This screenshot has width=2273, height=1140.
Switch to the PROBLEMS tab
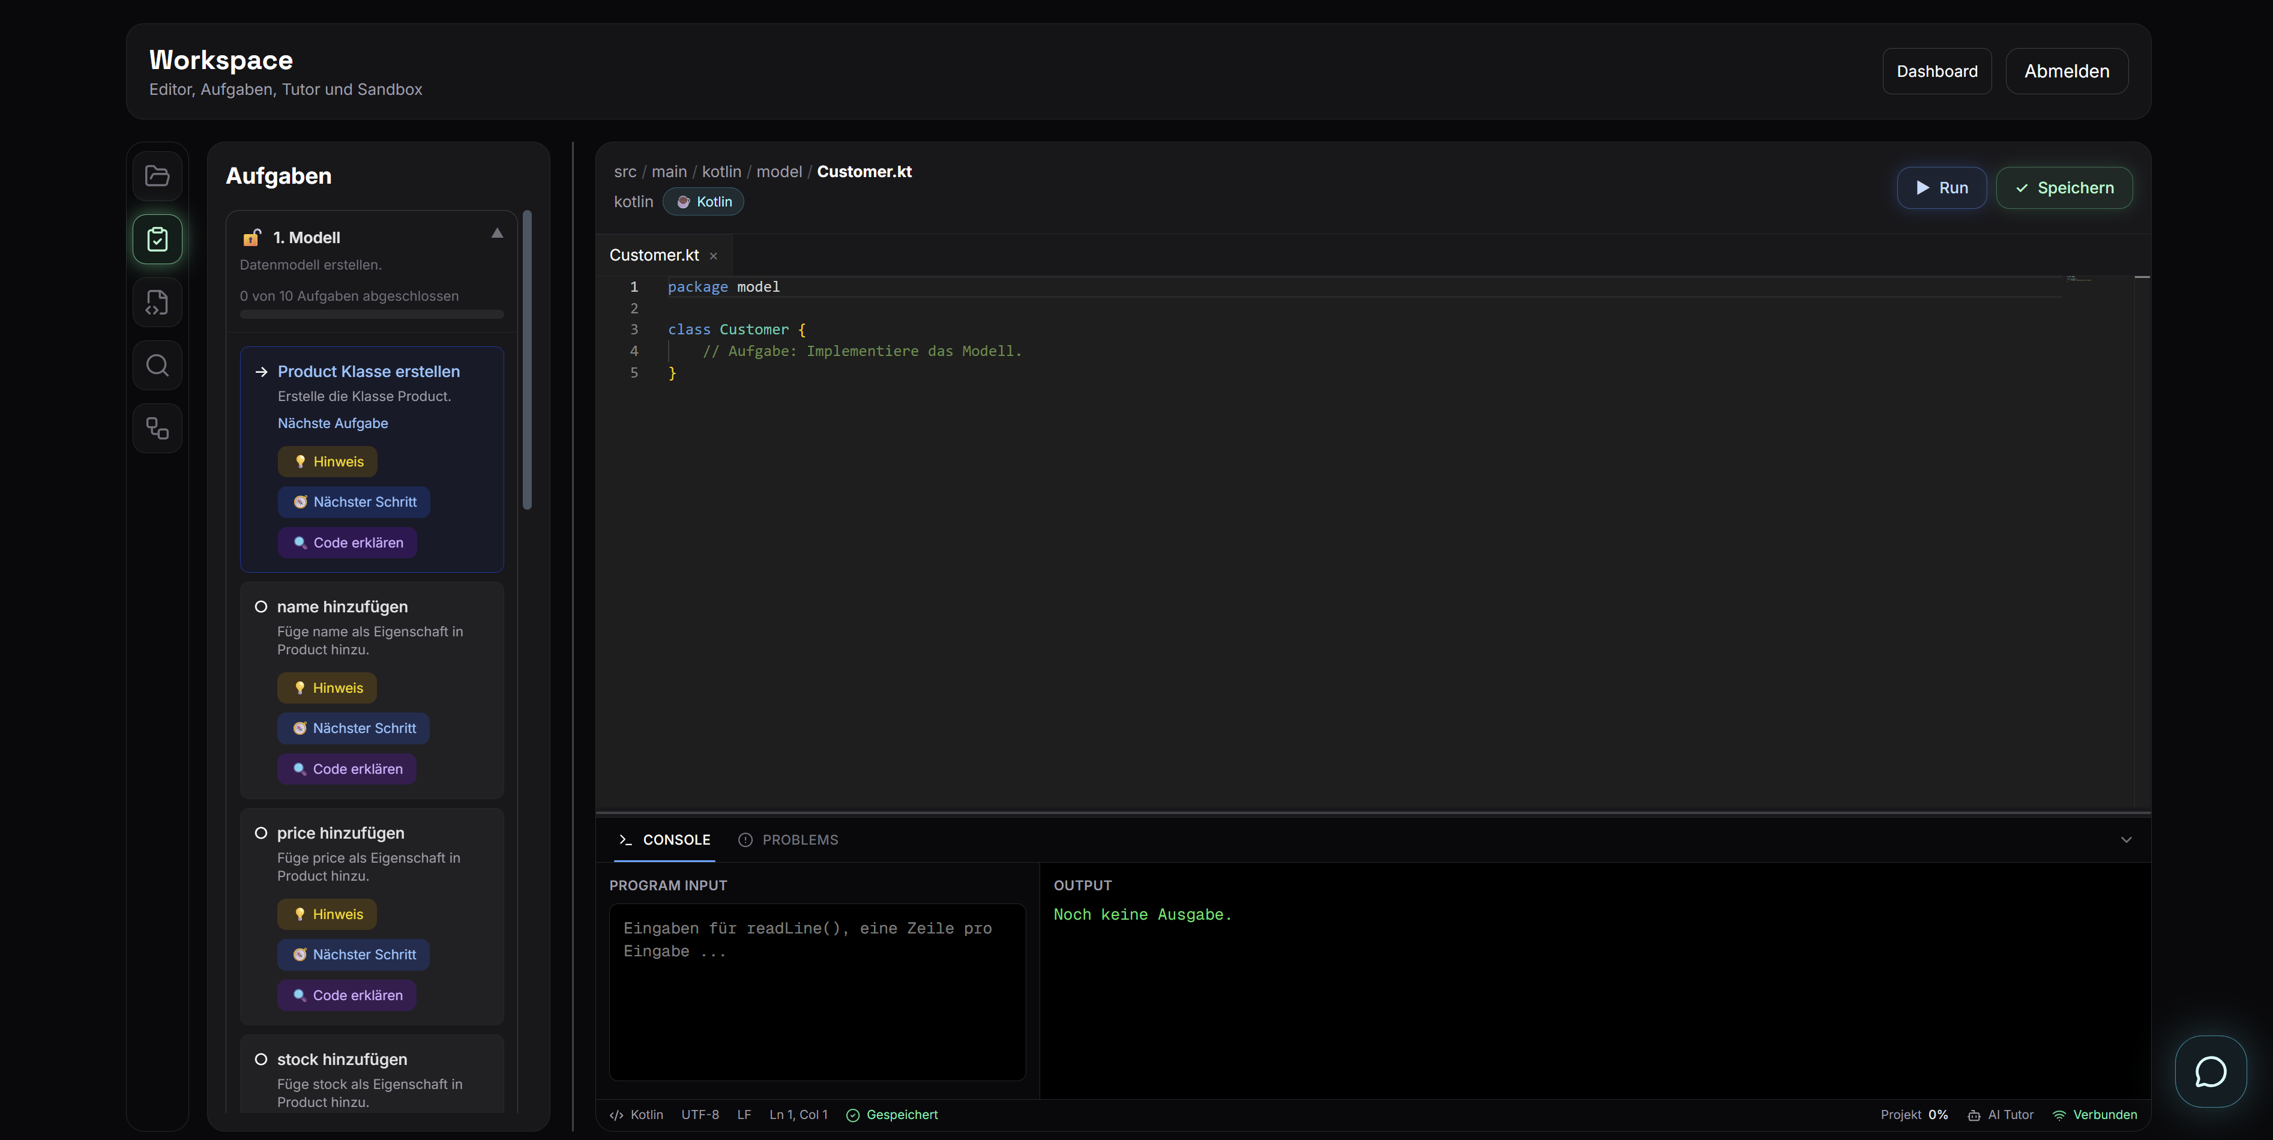788,840
